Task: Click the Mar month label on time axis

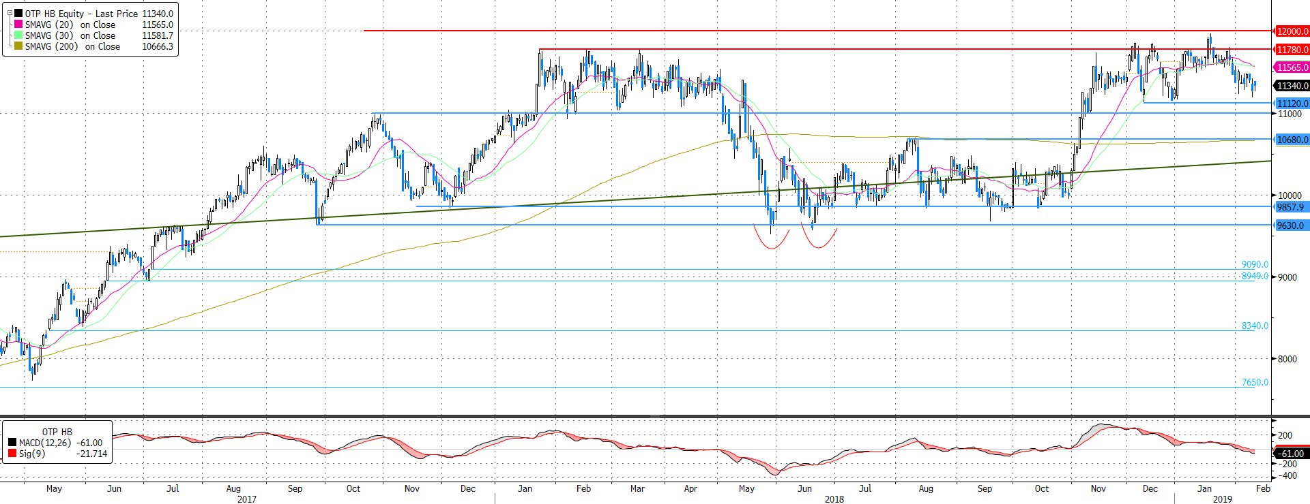Action: [637, 488]
